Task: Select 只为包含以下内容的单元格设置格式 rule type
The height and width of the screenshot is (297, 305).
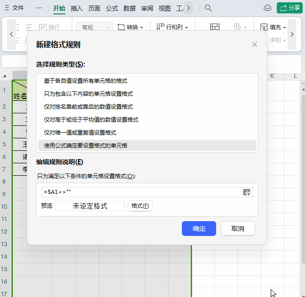Action: (147, 94)
